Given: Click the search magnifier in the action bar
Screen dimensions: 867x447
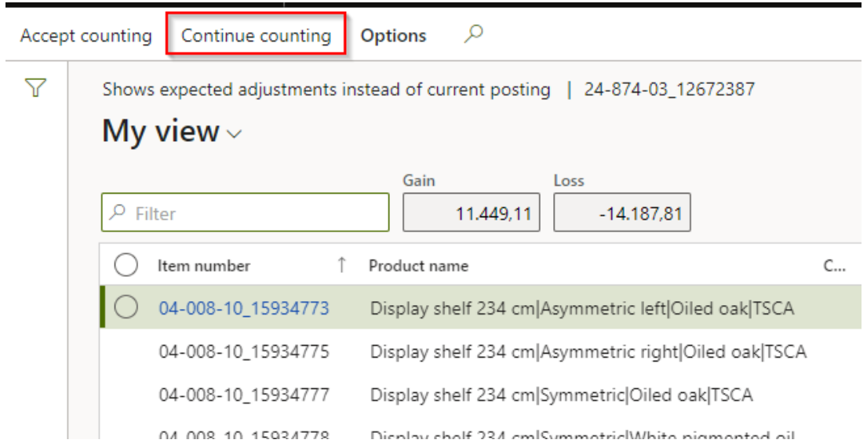Looking at the screenshot, I should pyautogui.click(x=473, y=35).
